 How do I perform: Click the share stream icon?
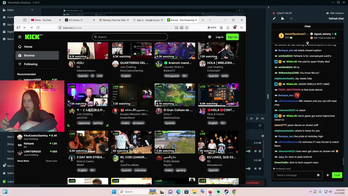tap(291, 19)
